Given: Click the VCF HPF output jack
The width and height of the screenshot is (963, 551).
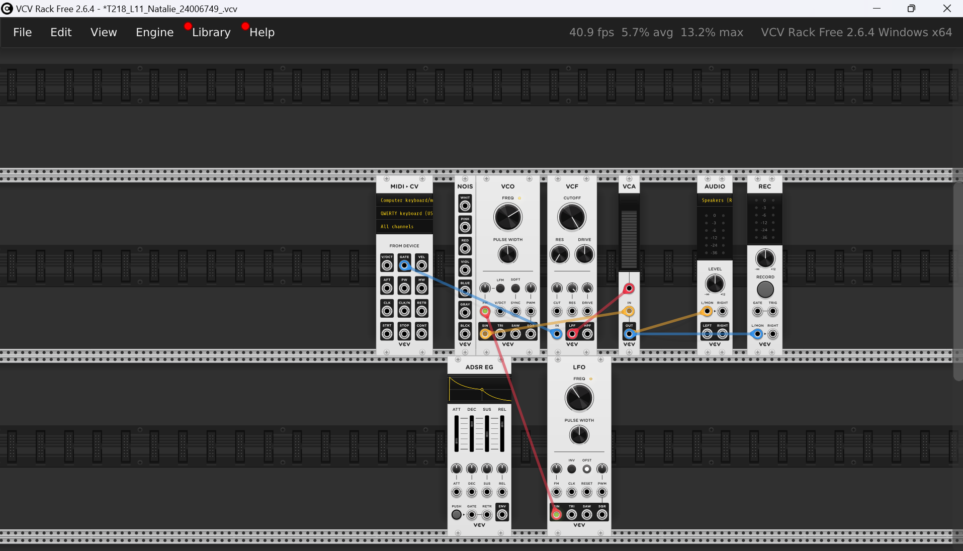Looking at the screenshot, I should pyautogui.click(x=587, y=334).
